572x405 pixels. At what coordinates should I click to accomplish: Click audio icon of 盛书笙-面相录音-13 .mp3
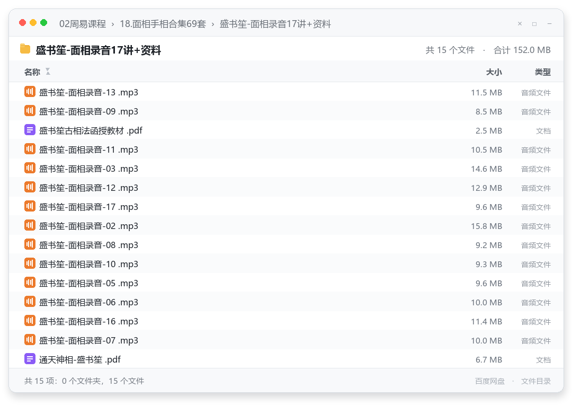click(30, 92)
